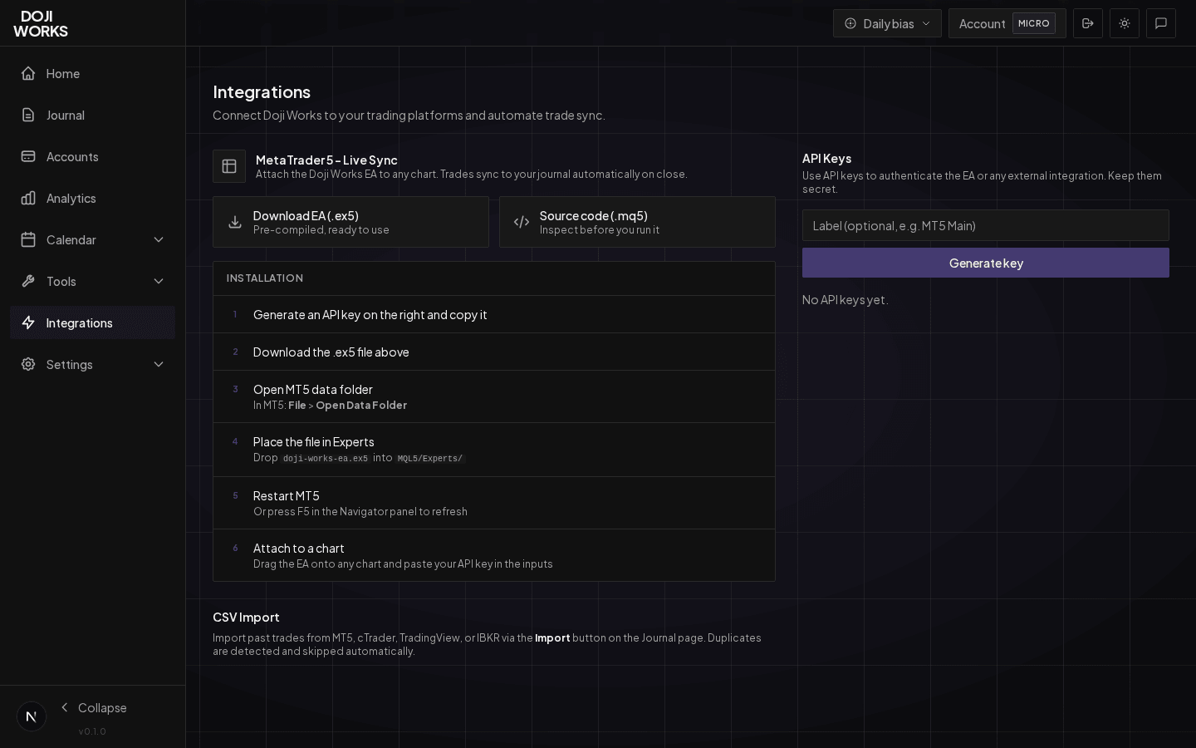
Task: Open the Daily bias dropdown
Action: (x=887, y=23)
